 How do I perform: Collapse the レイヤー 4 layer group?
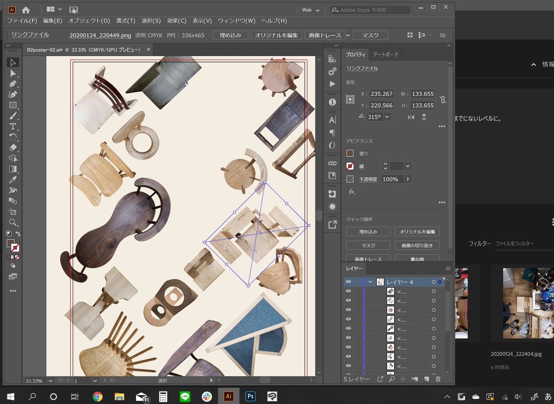pyautogui.click(x=370, y=282)
